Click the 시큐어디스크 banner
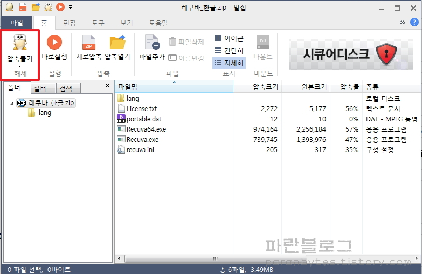Image resolution: width=422 pixels, height=274 pixels. pos(351,54)
